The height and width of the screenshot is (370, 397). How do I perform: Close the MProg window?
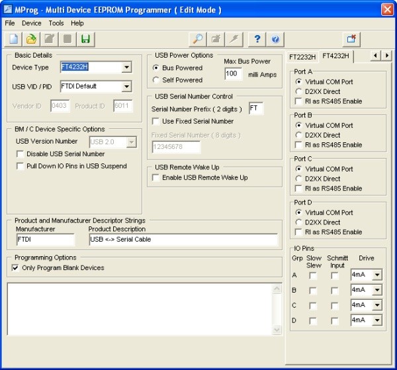tap(387, 9)
